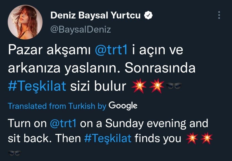Click the first explosion emoji after 'sizi bulur'

pyautogui.click(x=139, y=86)
